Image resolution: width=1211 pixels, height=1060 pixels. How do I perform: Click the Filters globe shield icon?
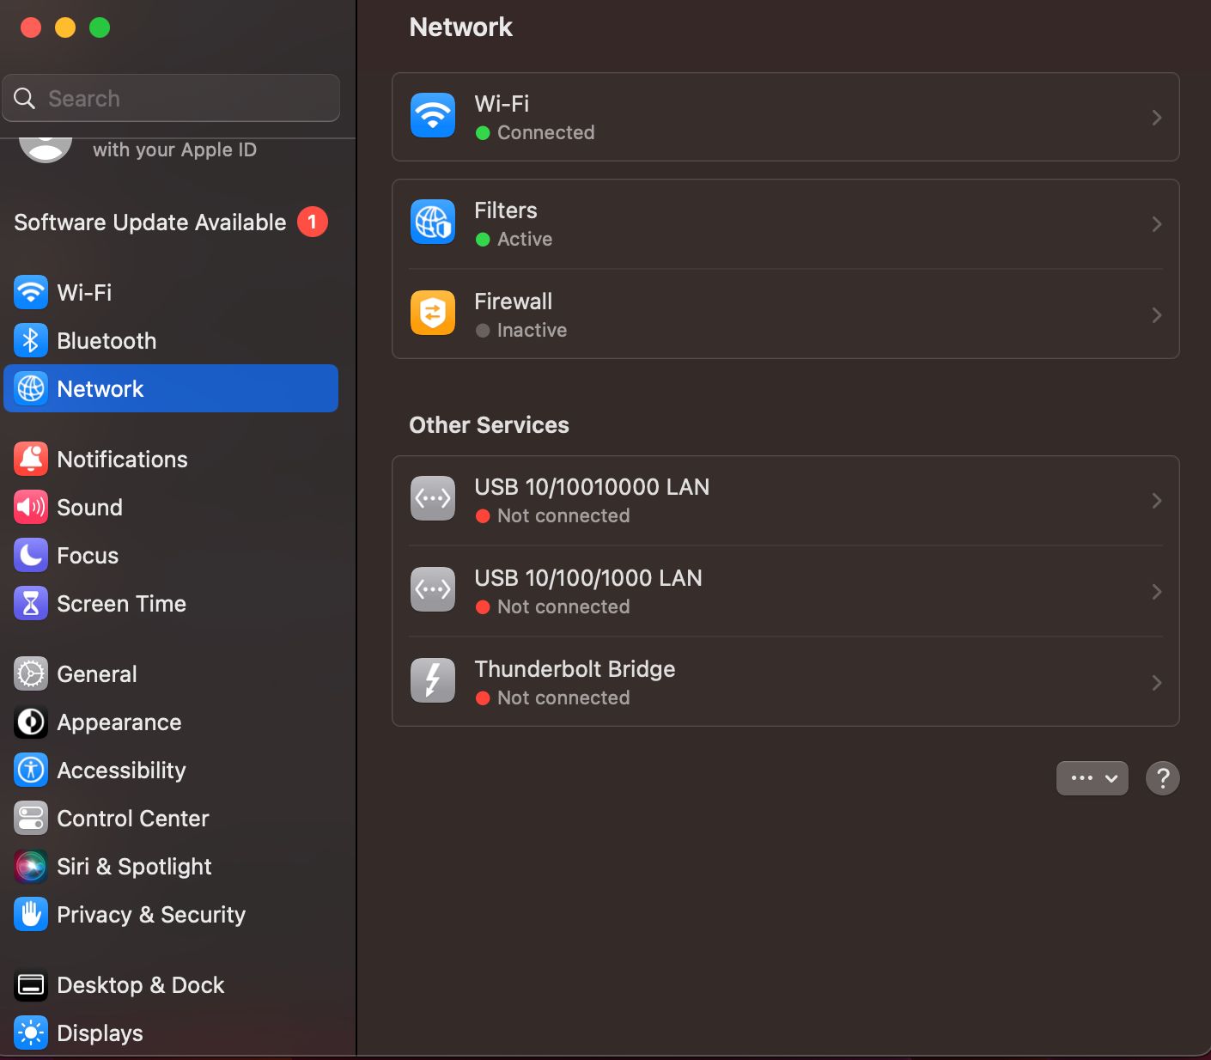(x=433, y=222)
